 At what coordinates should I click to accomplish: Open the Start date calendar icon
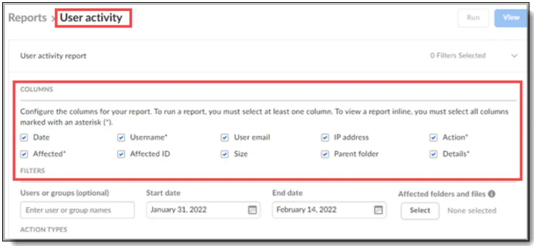pos(252,210)
